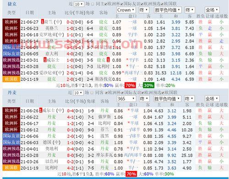The height and width of the screenshot is (179, 229).
Task: Click 让球 column header in 丹麦 section
Action: coord(210,105)
